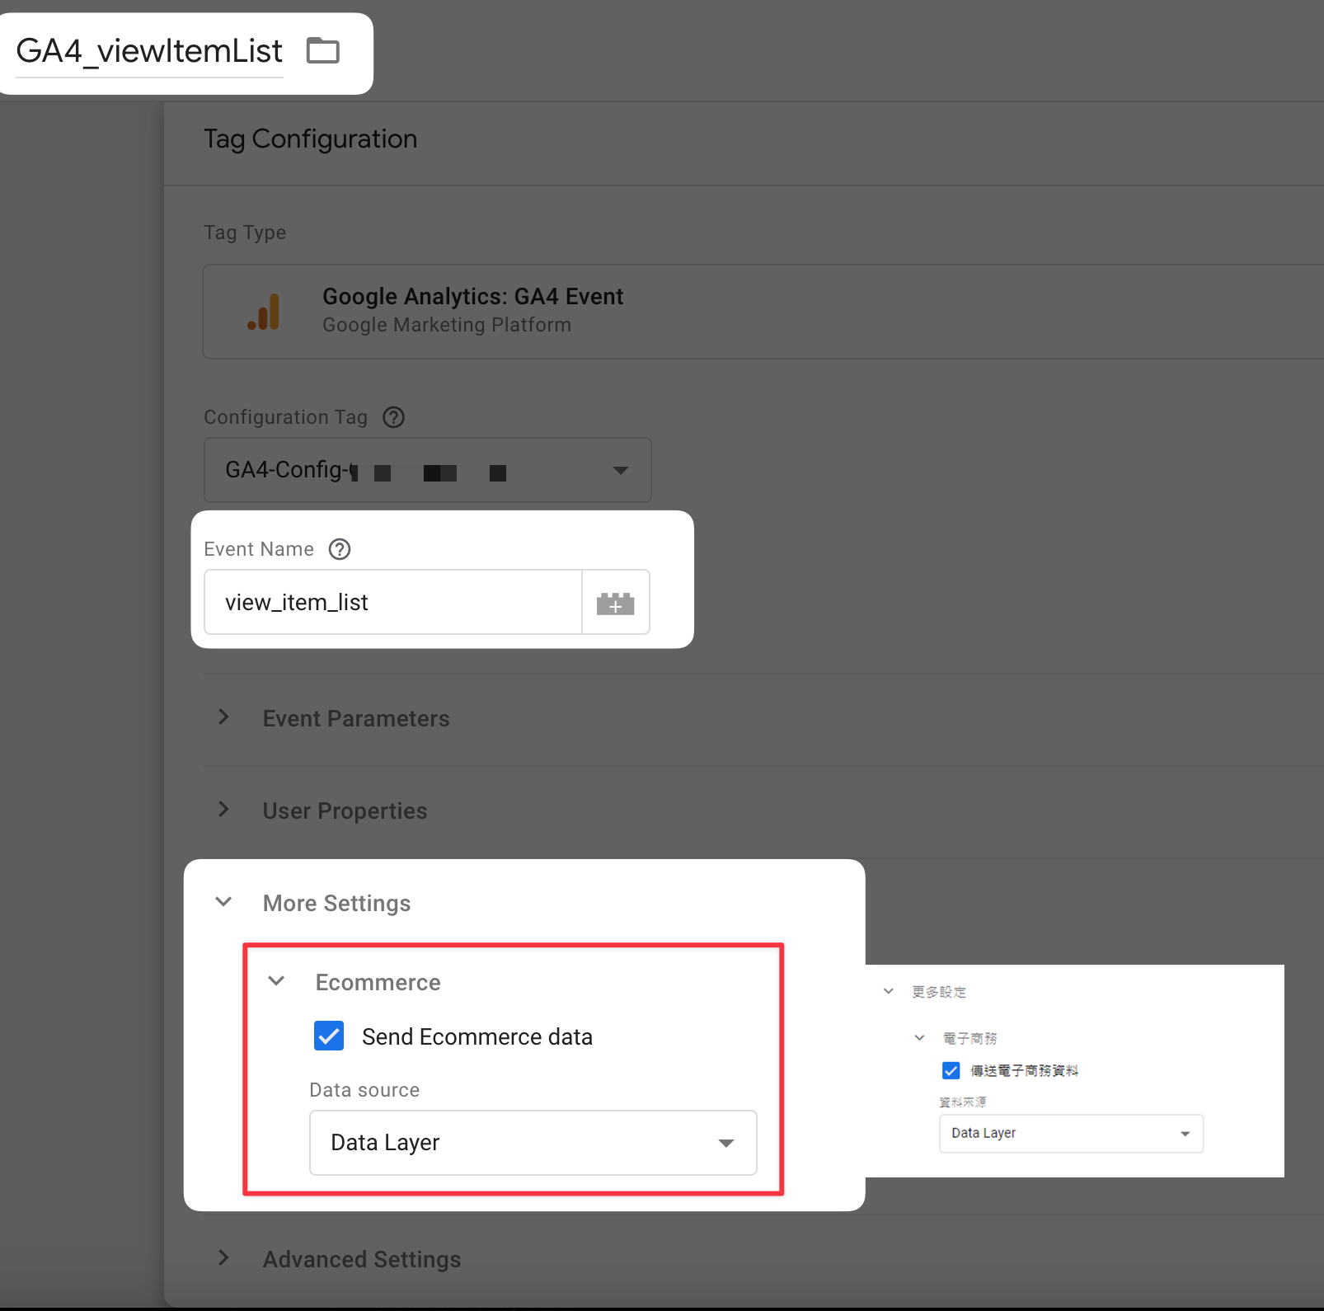Toggle the 傳送電子商務資料 checkbox
Viewport: 1324px width, 1311px height.
[x=951, y=1070]
